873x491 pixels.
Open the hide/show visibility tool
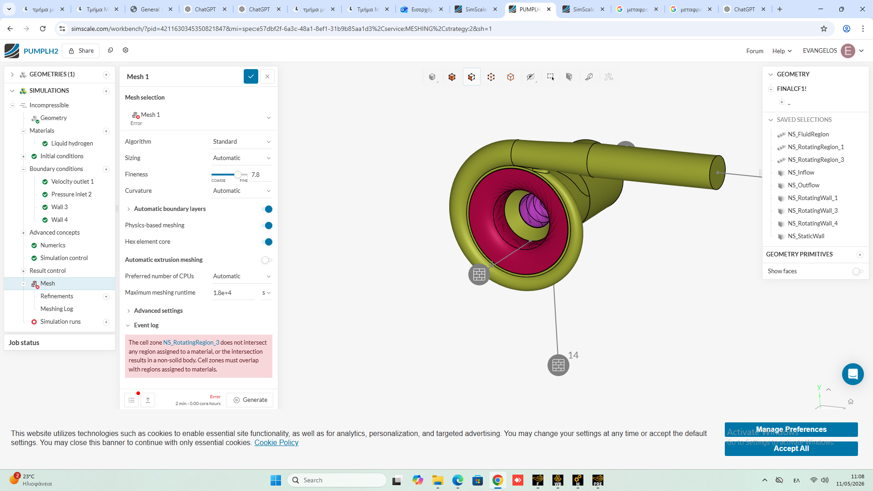tap(531, 77)
